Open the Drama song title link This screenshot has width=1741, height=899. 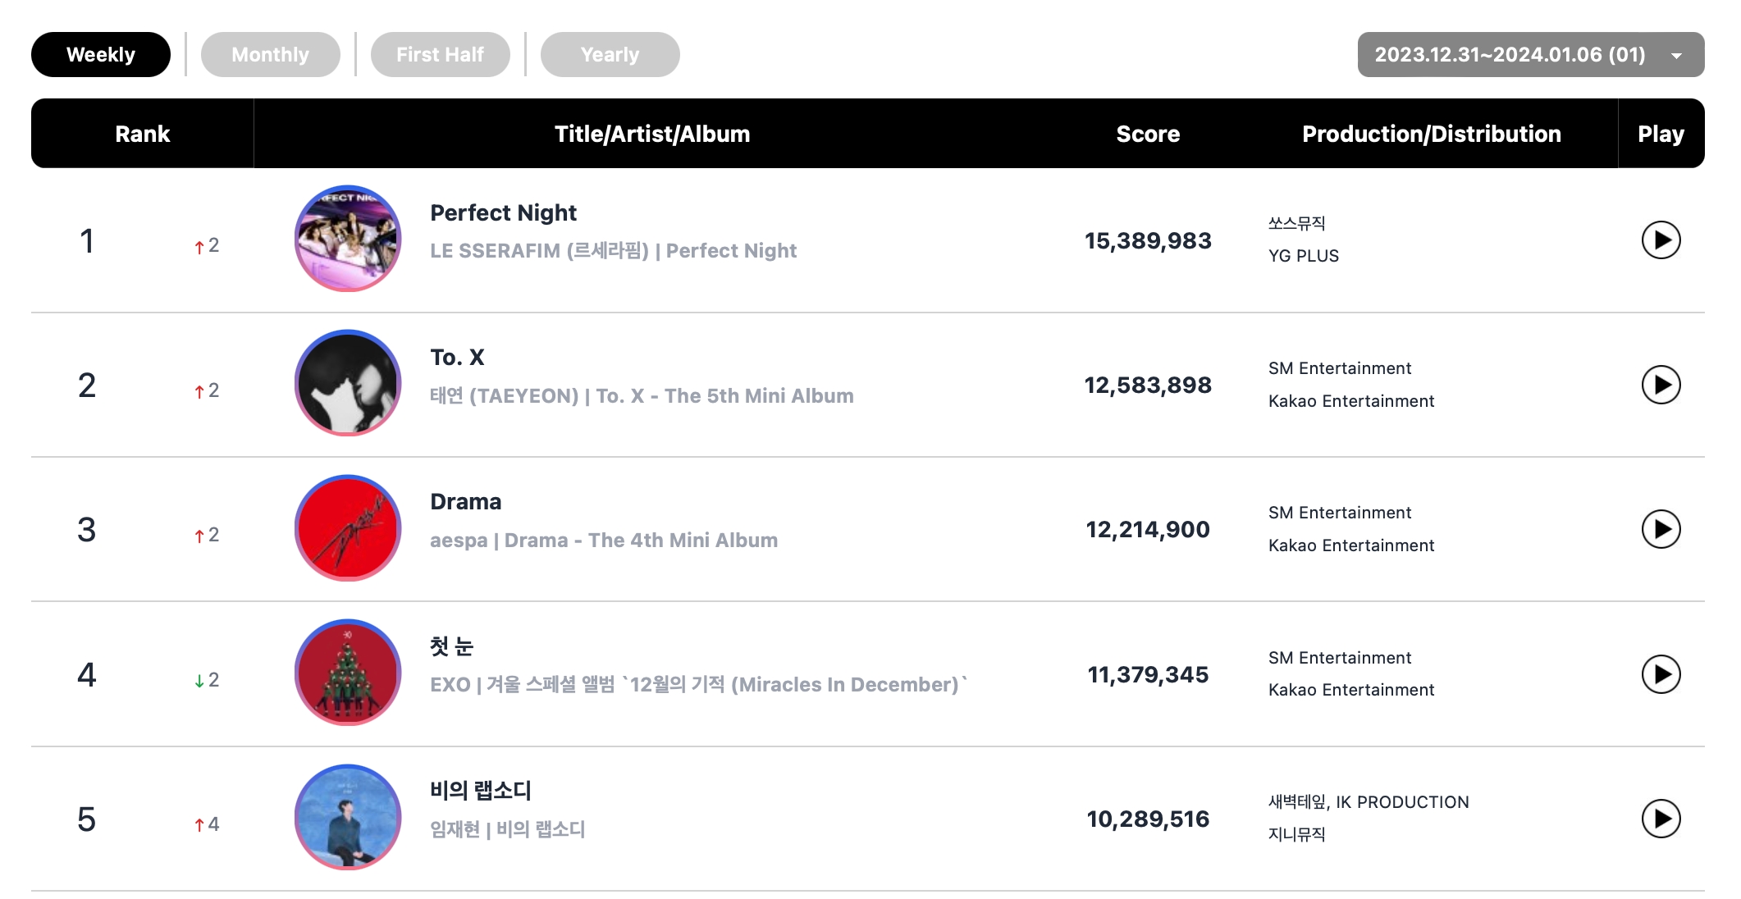pyautogui.click(x=465, y=502)
